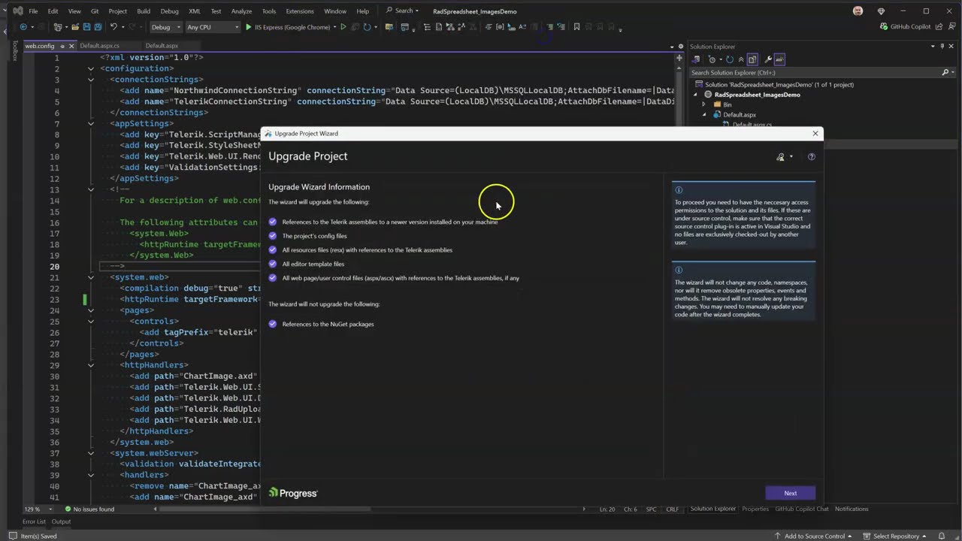Open the File menu
Viewport: 962px width, 541px height.
click(x=33, y=11)
